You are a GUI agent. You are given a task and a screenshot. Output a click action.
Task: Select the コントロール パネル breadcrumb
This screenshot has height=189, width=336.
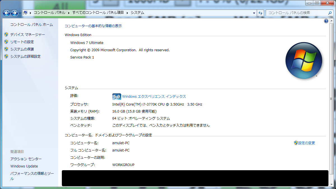pyautogui.click(x=49, y=13)
